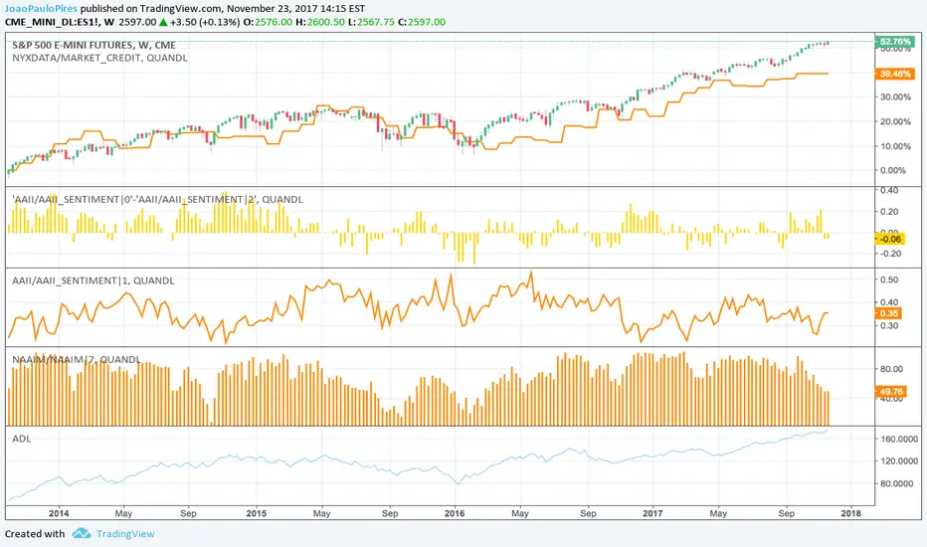Click the yellow -0.06 value tag
This screenshot has width=927, height=547.
[x=890, y=239]
